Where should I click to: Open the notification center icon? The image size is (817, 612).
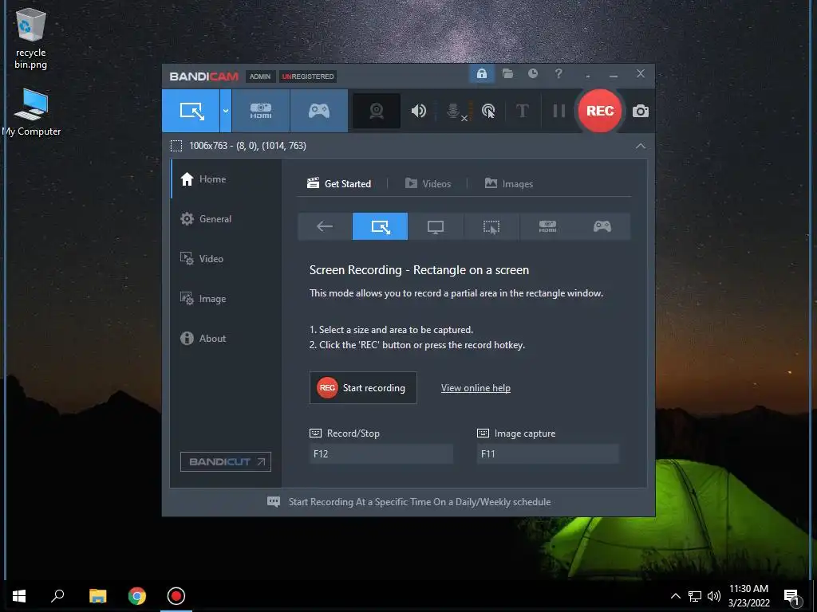point(792,596)
